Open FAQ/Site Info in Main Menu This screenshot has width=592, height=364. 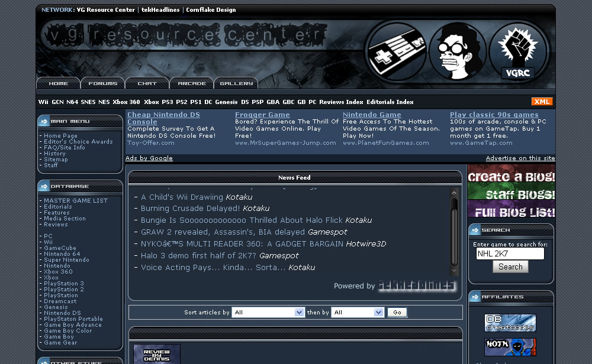tap(64, 148)
